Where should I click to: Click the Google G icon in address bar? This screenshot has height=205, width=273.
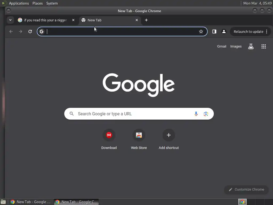click(x=41, y=31)
